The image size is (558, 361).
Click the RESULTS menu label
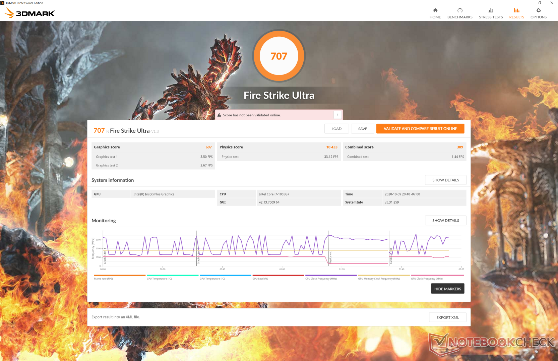click(516, 17)
